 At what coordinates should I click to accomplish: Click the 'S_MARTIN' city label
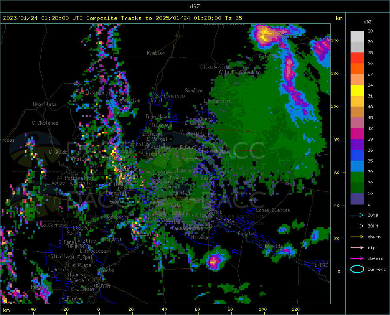(x=179, y=193)
